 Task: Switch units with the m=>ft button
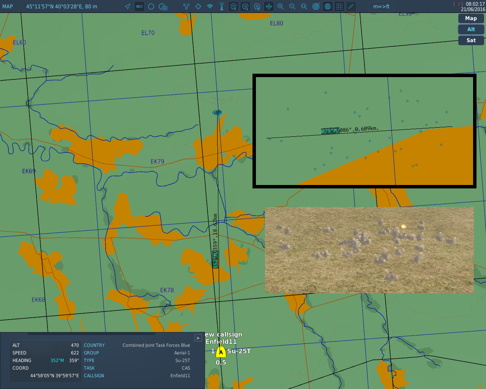click(381, 6)
